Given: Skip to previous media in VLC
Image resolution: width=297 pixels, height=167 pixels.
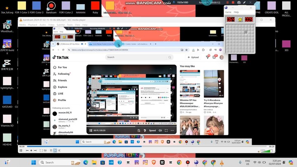Looking at the screenshot, I should point(27,151).
